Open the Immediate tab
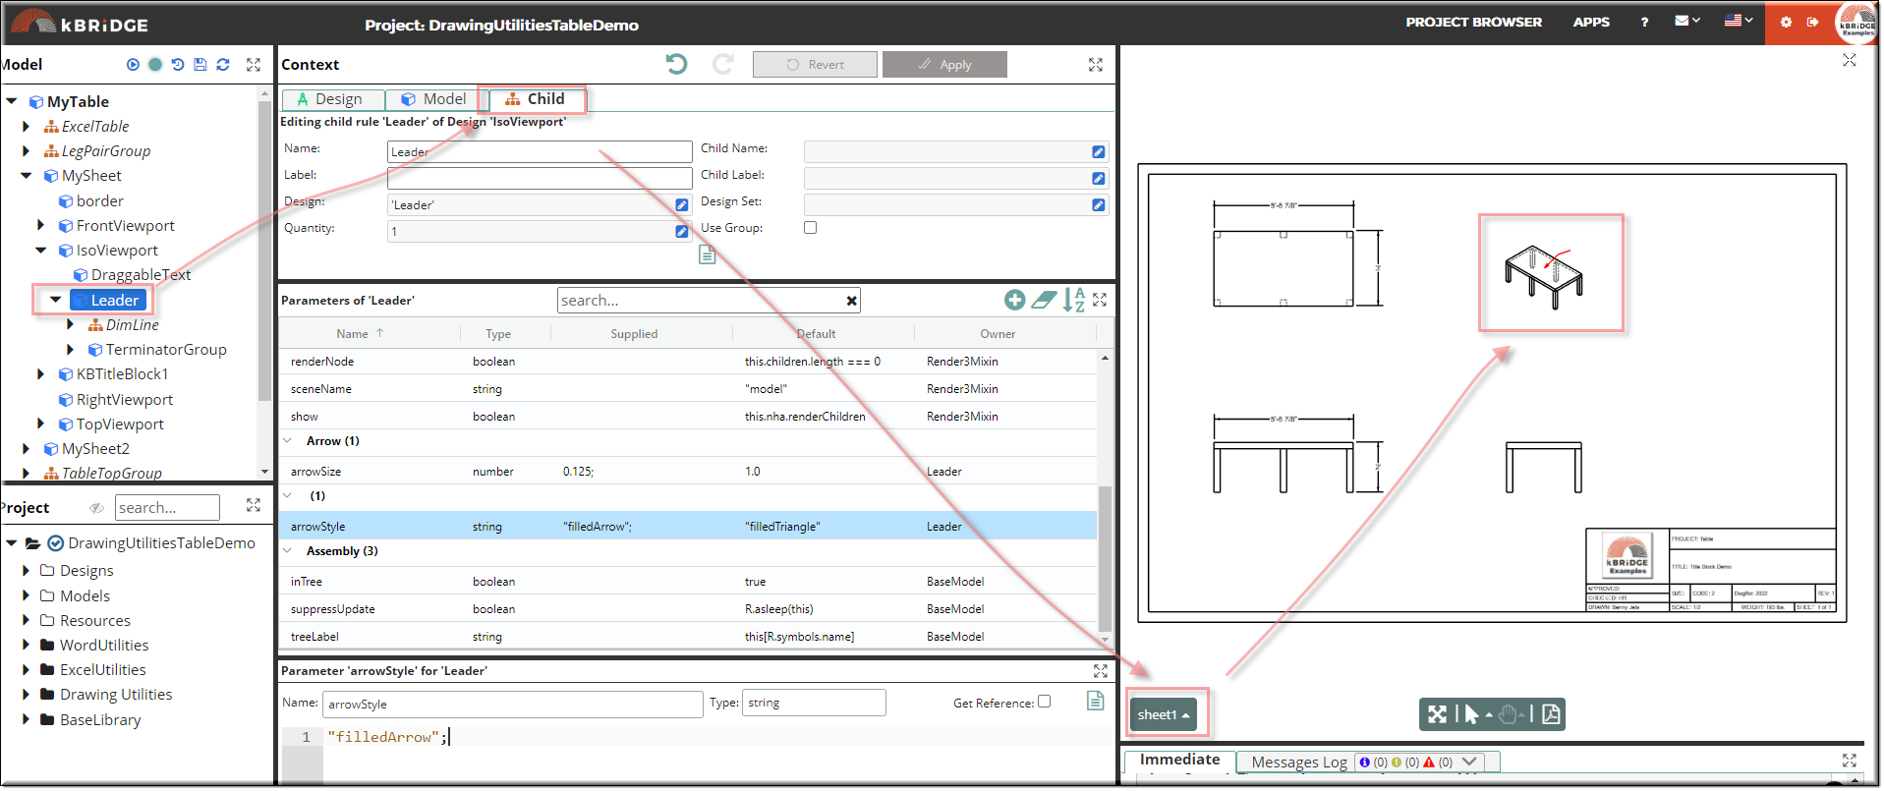 pyautogui.click(x=1179, y=760)
